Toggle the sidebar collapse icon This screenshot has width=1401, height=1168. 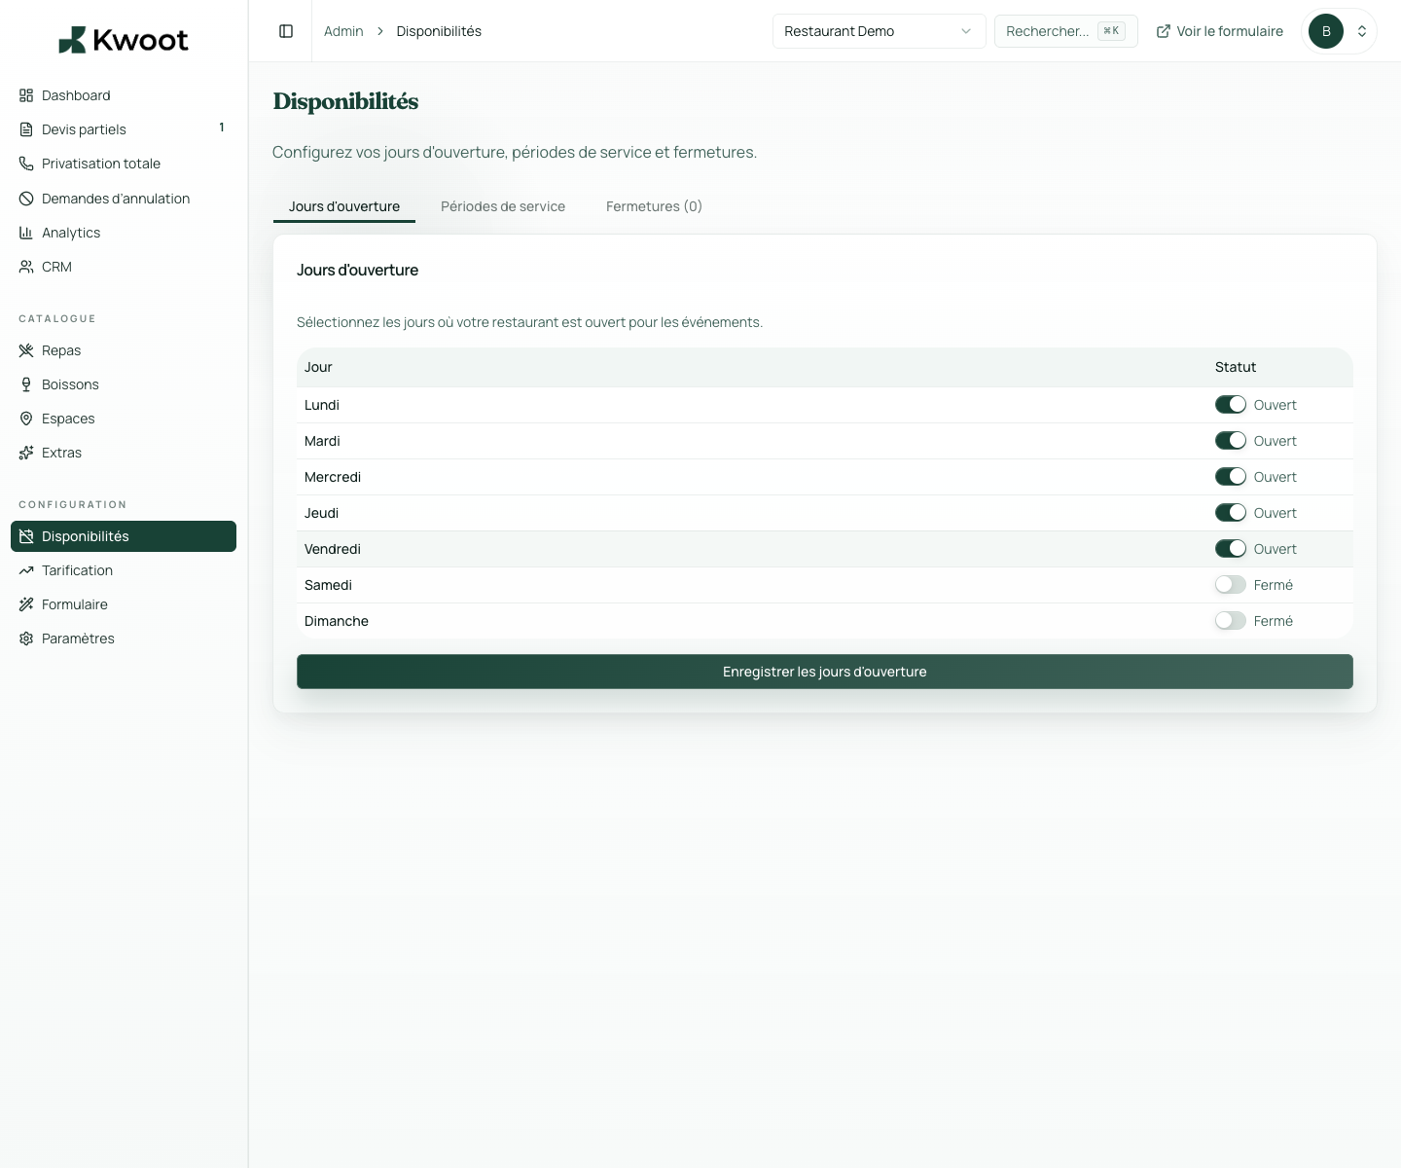pos(286,31)
